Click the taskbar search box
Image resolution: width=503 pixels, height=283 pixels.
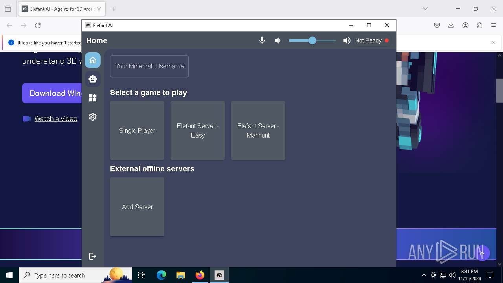click(x=75, y=275)
